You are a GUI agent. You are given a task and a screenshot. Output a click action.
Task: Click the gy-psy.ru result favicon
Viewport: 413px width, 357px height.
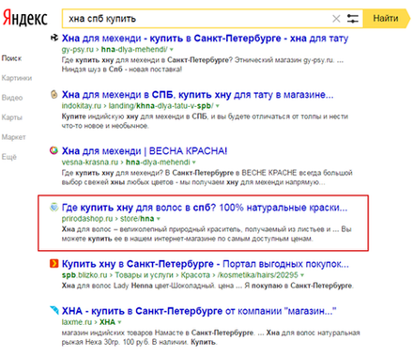point(54,38)
